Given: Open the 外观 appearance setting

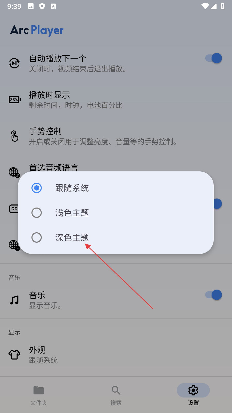Looking at the screenshot, I should pos(116,355).
